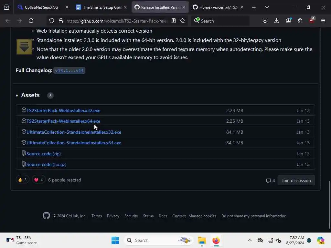Open the Firefox application menu
The height and width of the screenshot is (248, 331).
click(x=323, y=21)
